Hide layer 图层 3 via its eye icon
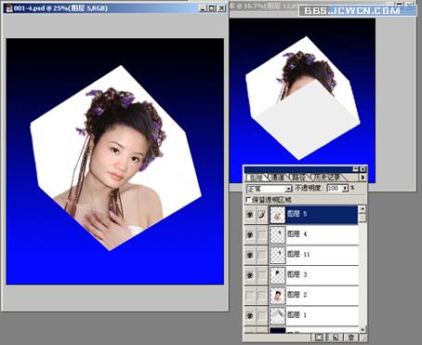 (250, 275)
